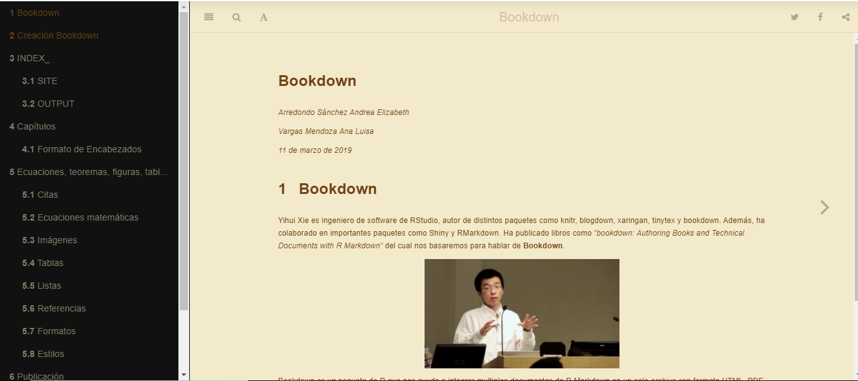This screenshot has width=858, height=381.
Task: Share the book on Twitter
Action: tap(795, 17)
